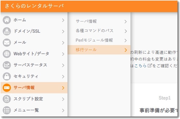Click the Server Status chart icon

[7, 65]
